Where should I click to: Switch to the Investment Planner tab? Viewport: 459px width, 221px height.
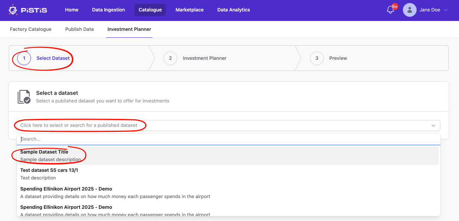[129, 29]
